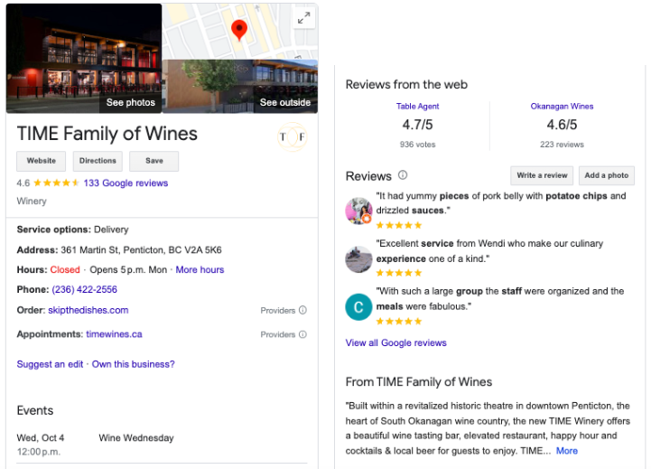This screenshot has height=469, width=651.
Task: Open 133 Google reviews link
Action: point(126,183)
